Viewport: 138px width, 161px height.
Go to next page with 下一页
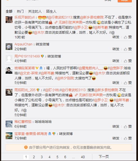[104, 157]
